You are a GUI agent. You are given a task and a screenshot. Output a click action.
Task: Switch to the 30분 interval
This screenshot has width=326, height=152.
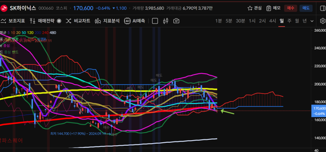tap(240, 21)
